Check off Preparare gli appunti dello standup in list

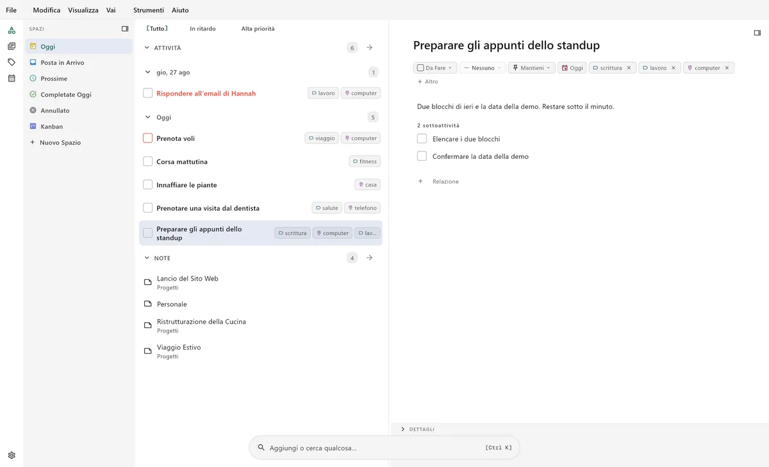(x=147, y=233)
